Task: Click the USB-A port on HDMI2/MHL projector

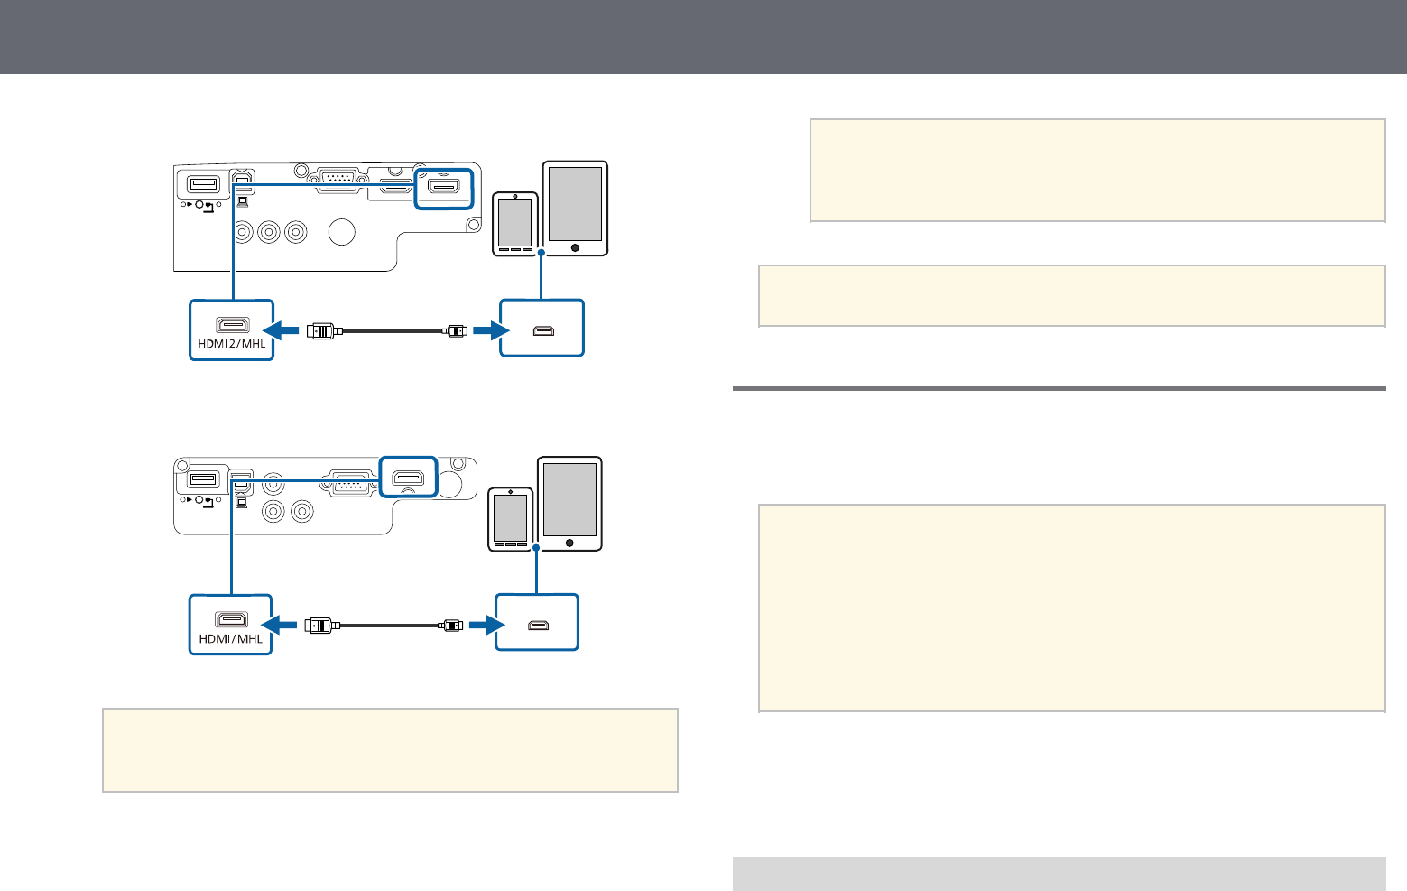Action: (203, 185)
